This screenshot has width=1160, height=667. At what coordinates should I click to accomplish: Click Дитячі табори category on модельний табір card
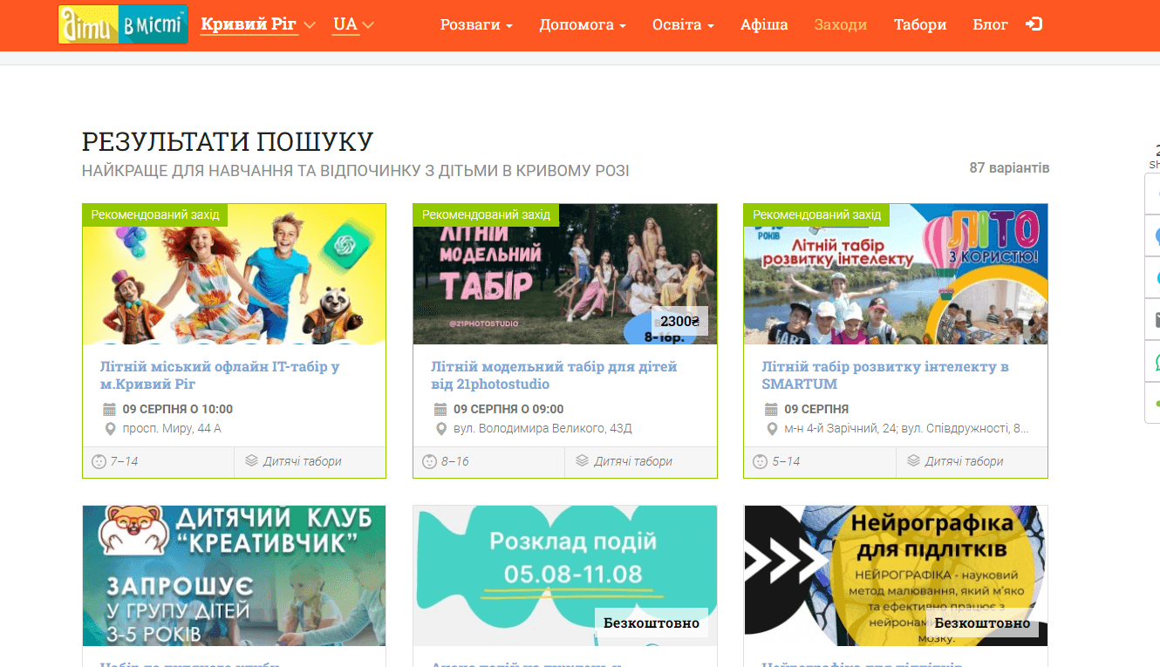coord(633,461)
